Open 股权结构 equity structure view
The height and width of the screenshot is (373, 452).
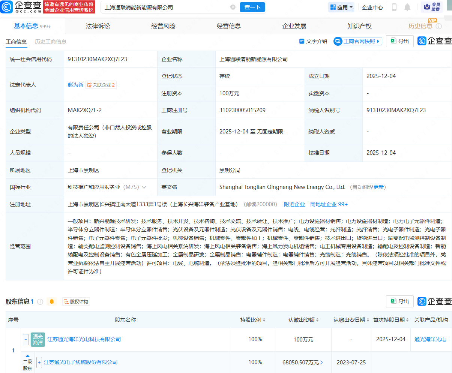point(76,301)
